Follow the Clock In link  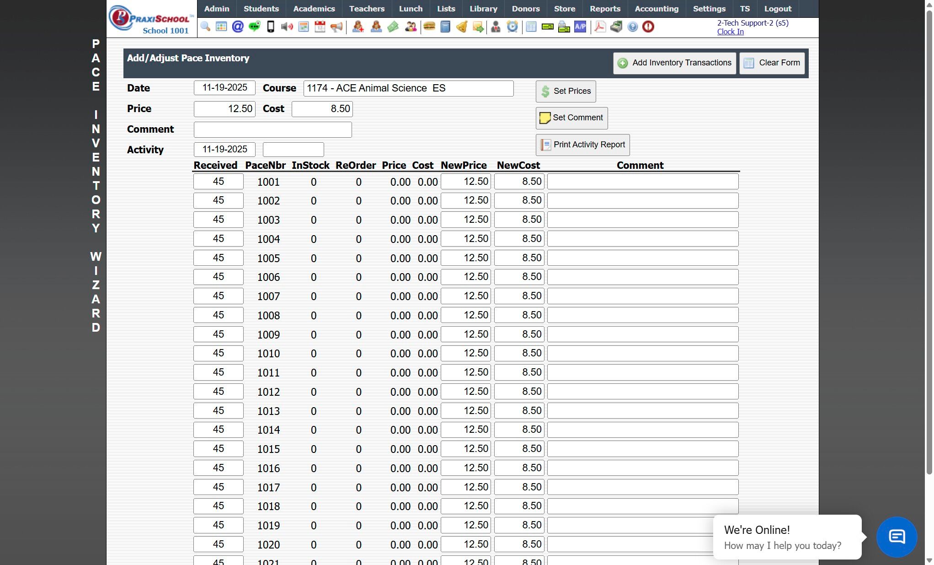pyautogui.click(x=730, y=32)
